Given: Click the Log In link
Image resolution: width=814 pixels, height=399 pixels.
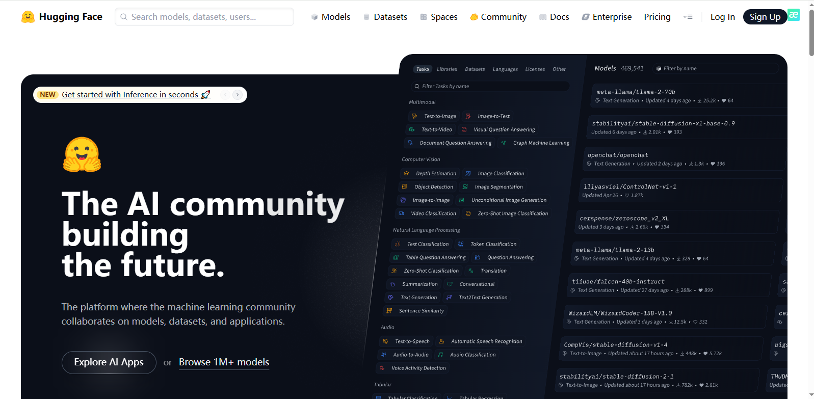Looking at the screenshot, I should click(722, 17).
